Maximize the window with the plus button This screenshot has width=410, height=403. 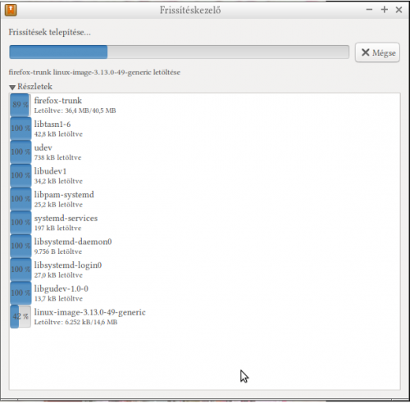[x=385, y=10]
